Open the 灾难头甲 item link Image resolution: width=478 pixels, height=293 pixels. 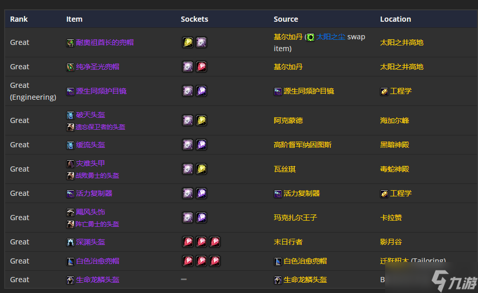coord(90,163)
